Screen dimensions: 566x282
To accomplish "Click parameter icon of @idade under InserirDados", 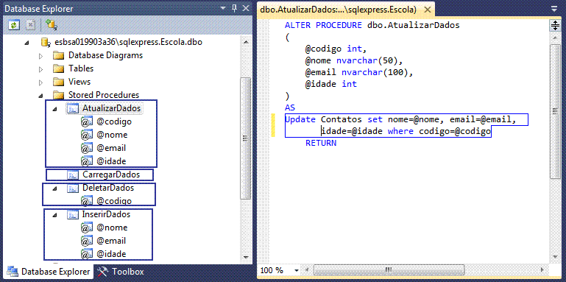I will (x=87, y=254).
